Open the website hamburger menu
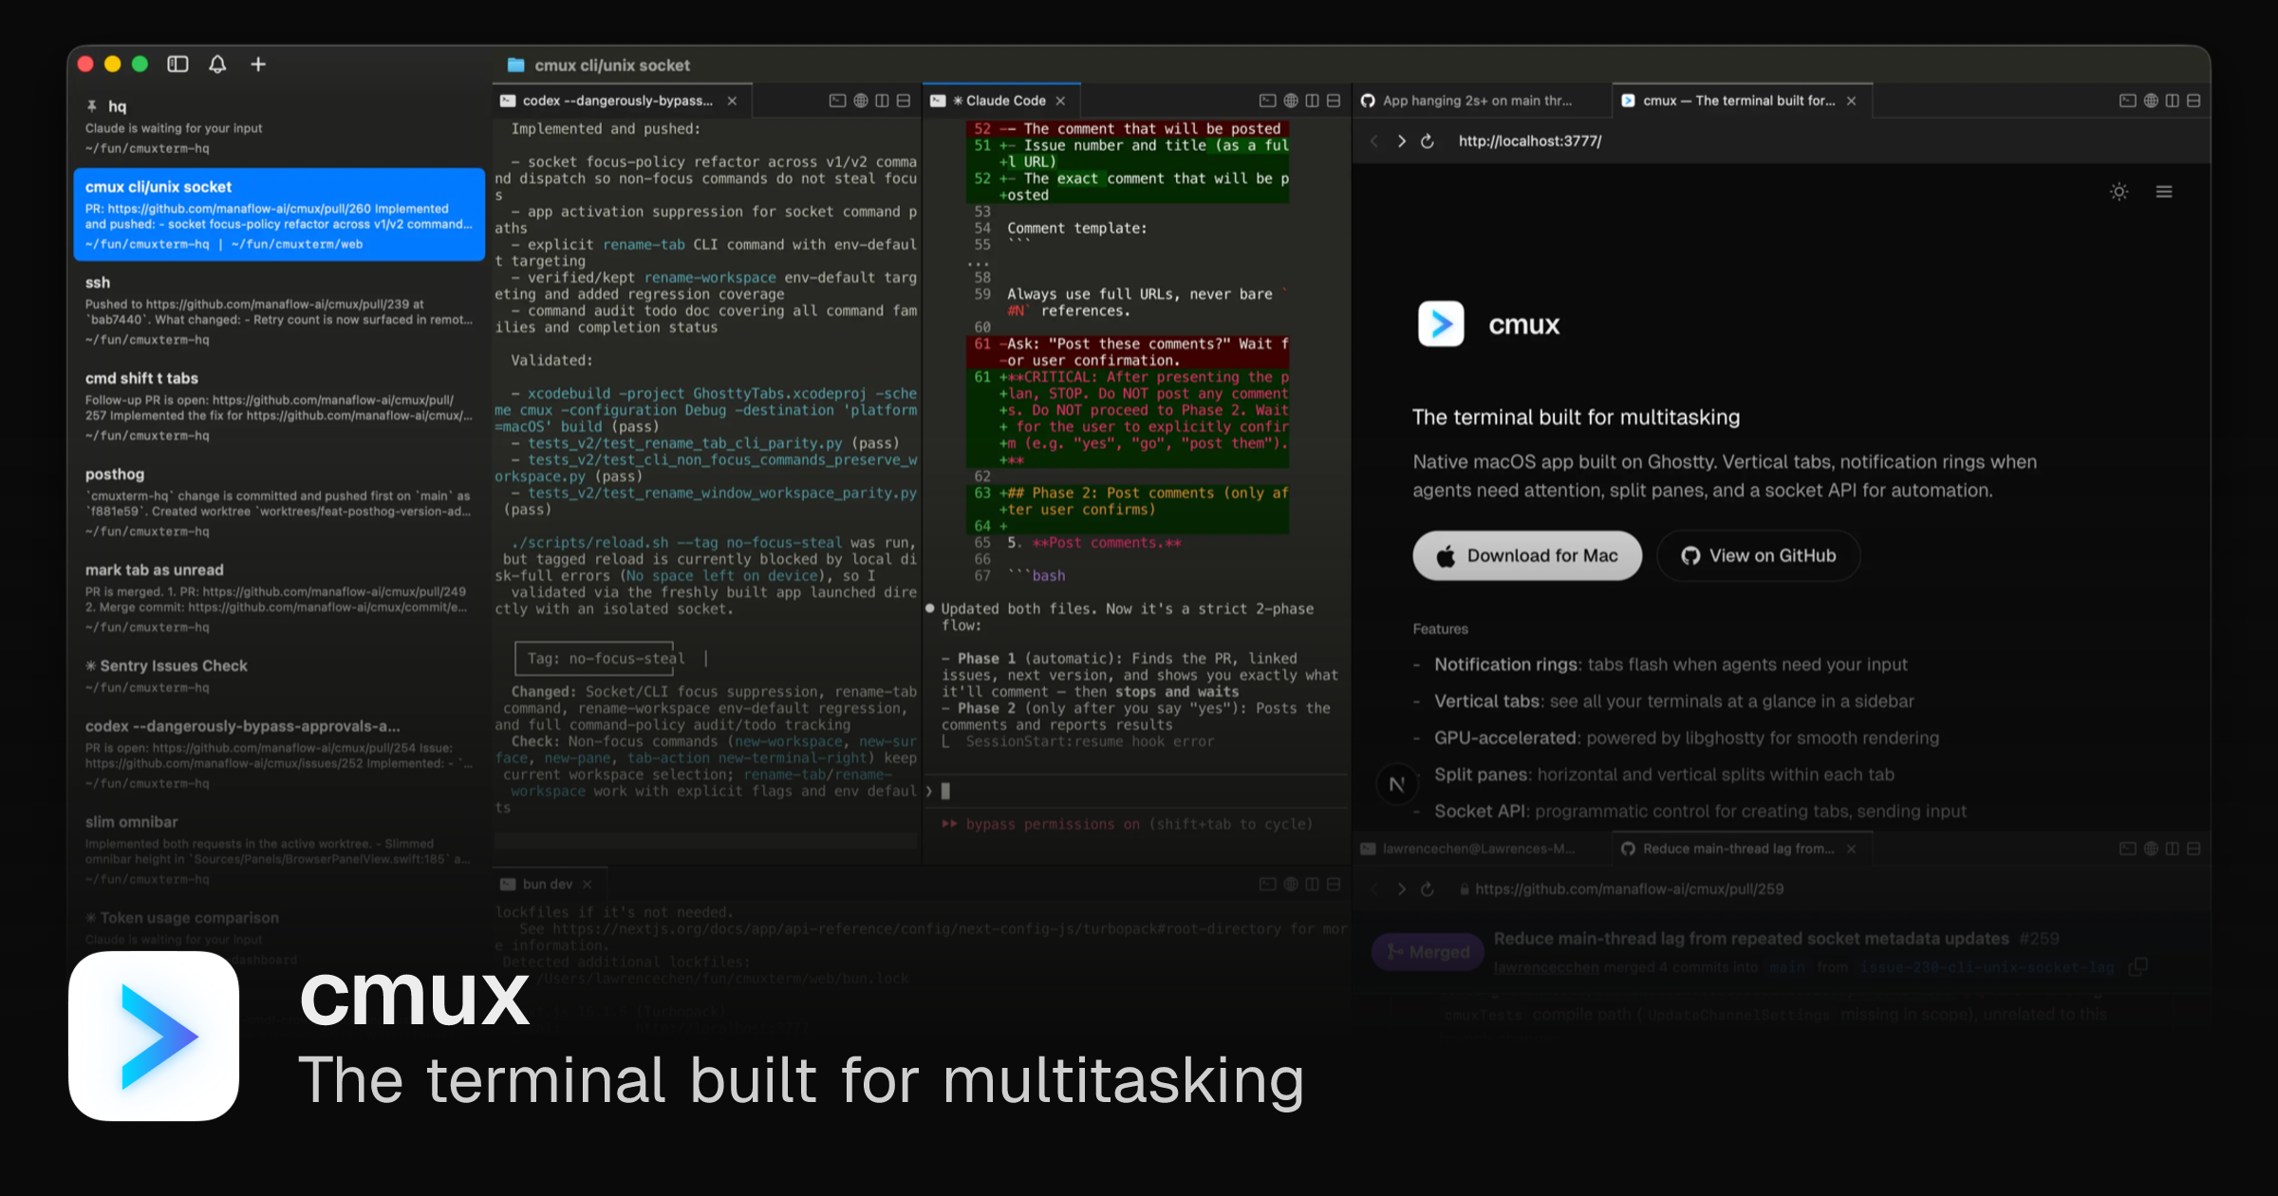This screenshot has height=1196, width=2278. pyautogui.click(x=2164, y=192)
